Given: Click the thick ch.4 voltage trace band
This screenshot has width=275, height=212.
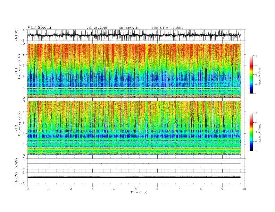Looking at the screenshot, I should pyautogui.click(x=134, y=177).
